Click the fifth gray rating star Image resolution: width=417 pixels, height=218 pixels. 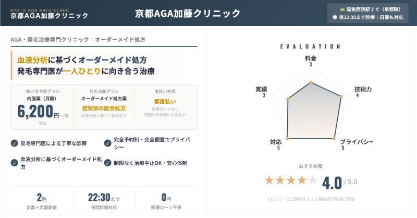click(312, 180)
